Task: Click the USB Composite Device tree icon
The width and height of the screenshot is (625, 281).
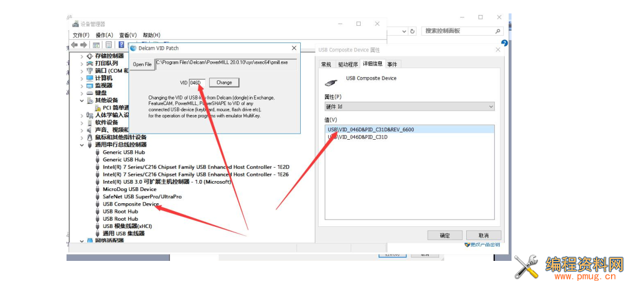Action: coord(98,204)
